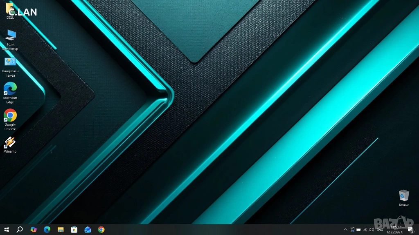Select the Кошче recycle bin icon

(404, 195)
